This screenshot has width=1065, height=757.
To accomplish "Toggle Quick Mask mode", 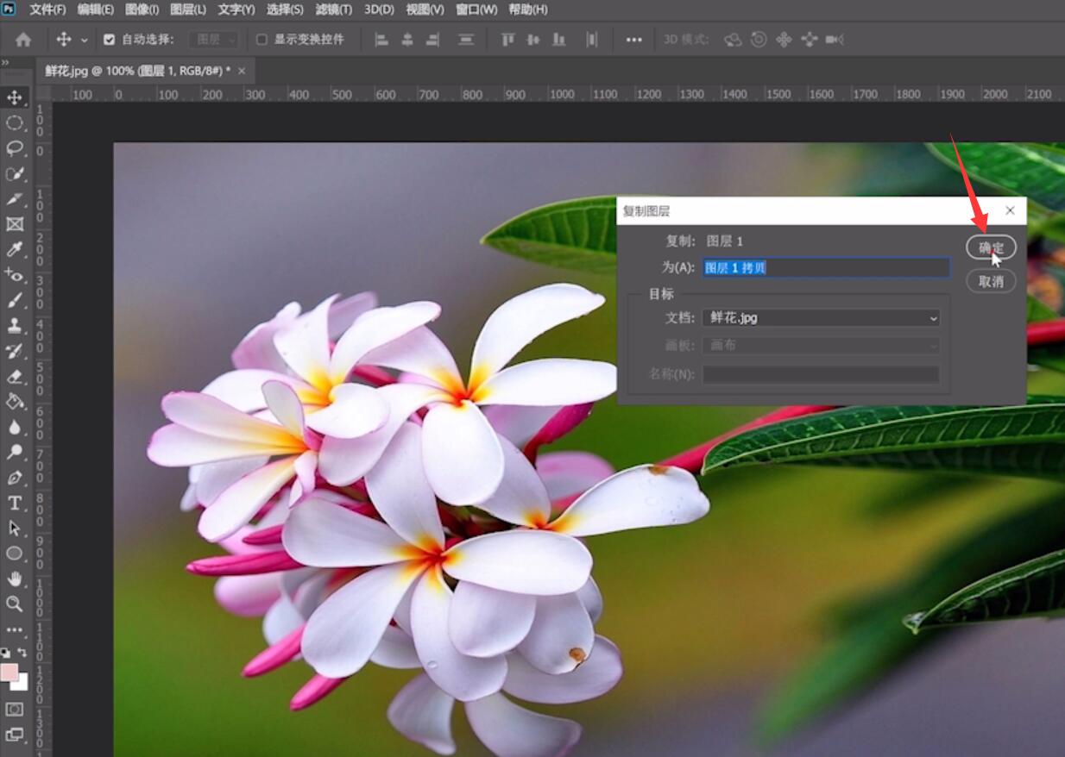I will click(15, 709).
